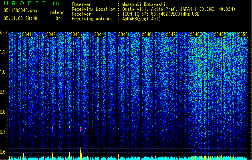The image size is (252, 160).
Task: Click the HROFFT title text
Action: pyautogui.click(x=25, y=3)
